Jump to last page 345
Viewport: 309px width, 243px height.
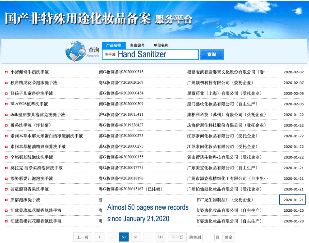coord(160,237)
